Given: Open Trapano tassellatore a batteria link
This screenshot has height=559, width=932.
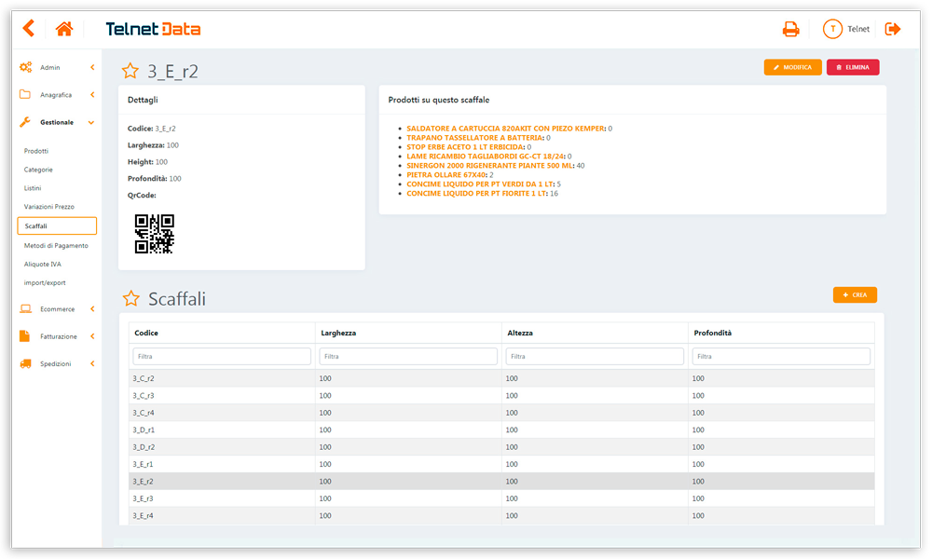Looking at the screenshot, I should tap(474, 137).
